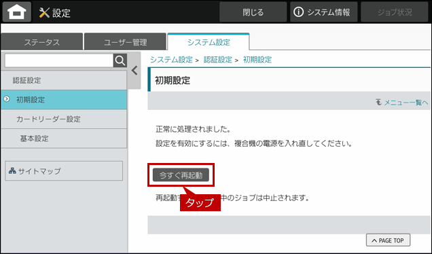Tap the 閉じる button
432x254 pixels.
click(253, 12)
